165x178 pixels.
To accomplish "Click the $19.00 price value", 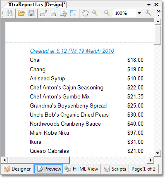I will tap(135, 69).
